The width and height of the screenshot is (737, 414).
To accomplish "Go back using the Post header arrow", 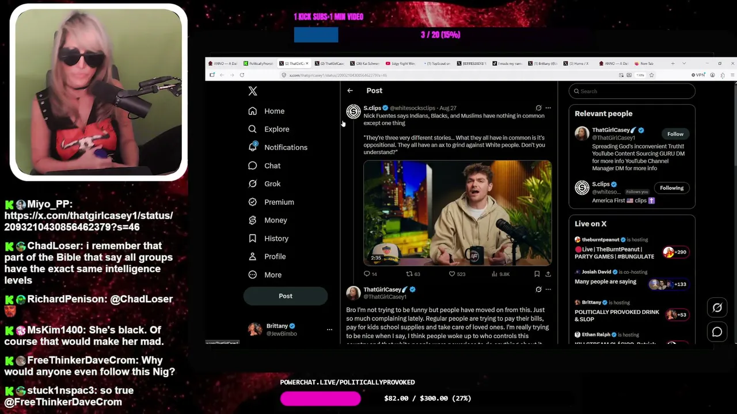I will [x=350, y=90].
